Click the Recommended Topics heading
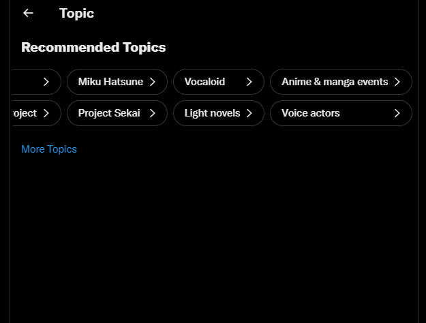This screenshot has width=426, height=323. [93, 48]
